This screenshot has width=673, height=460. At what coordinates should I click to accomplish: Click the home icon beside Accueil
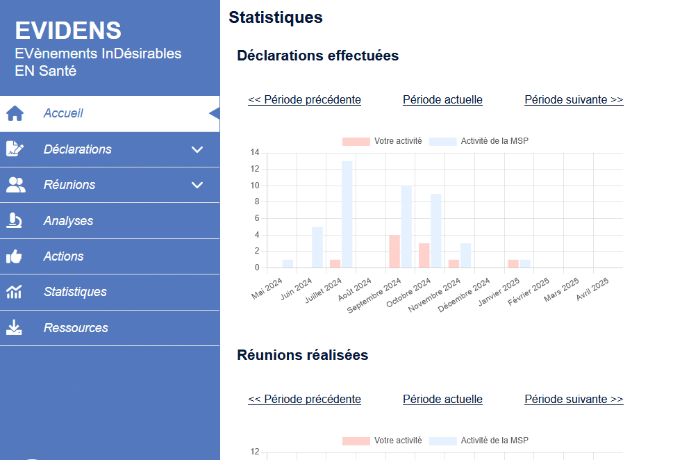coord(15,113)
